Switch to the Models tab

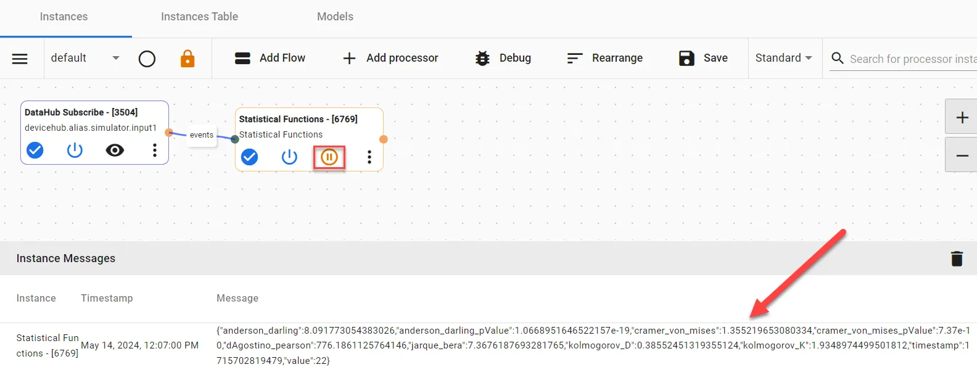(335, 17)
